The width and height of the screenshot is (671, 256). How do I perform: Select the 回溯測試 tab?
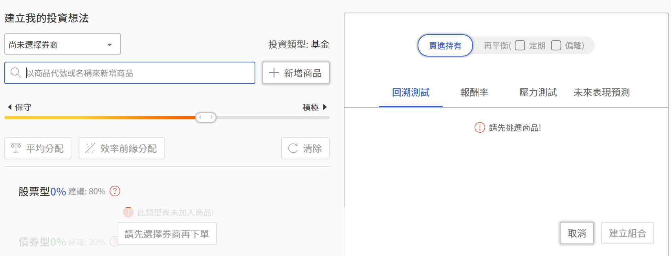411,93
